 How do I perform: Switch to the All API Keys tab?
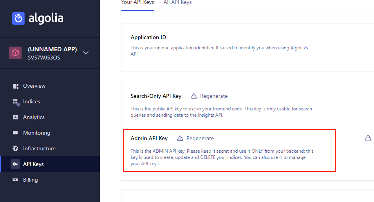(177, 3)
